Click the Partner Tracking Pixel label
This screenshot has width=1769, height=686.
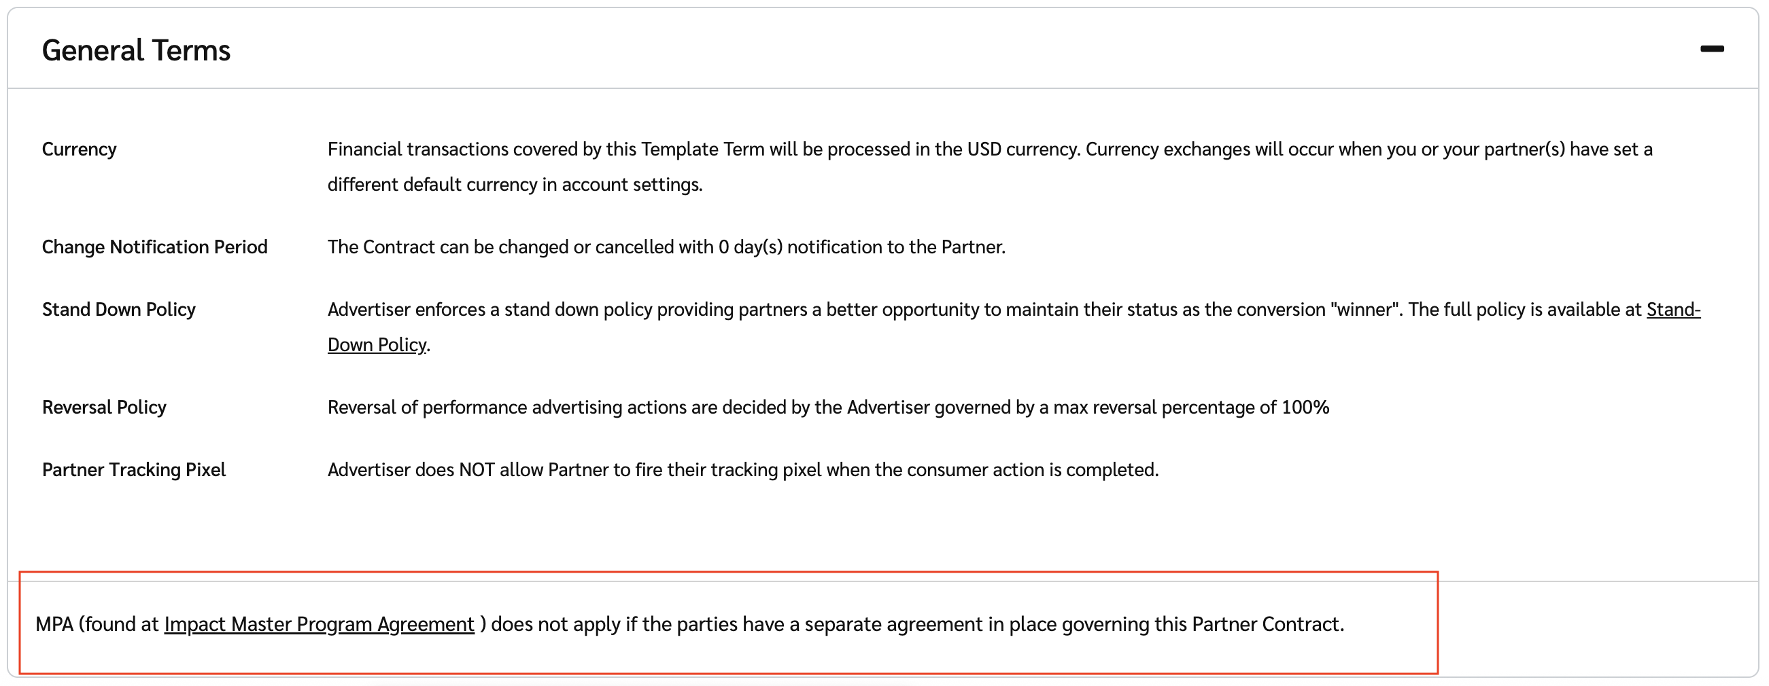coord(133,470)
